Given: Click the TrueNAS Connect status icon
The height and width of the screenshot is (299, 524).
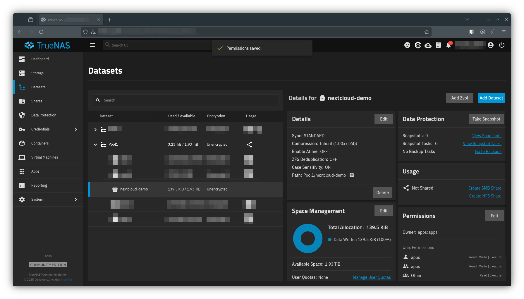Looking at the screenshot, I should click(428, 45).
